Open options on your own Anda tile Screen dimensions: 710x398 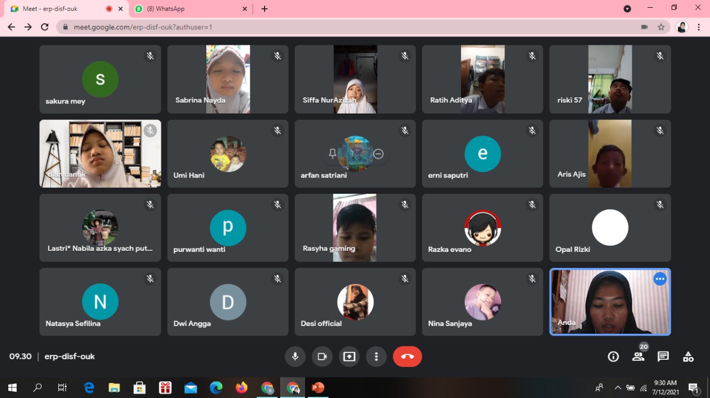660,279
